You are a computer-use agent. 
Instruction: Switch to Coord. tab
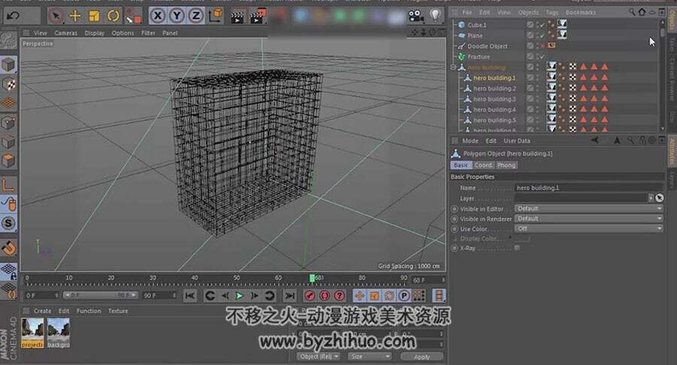483,165
